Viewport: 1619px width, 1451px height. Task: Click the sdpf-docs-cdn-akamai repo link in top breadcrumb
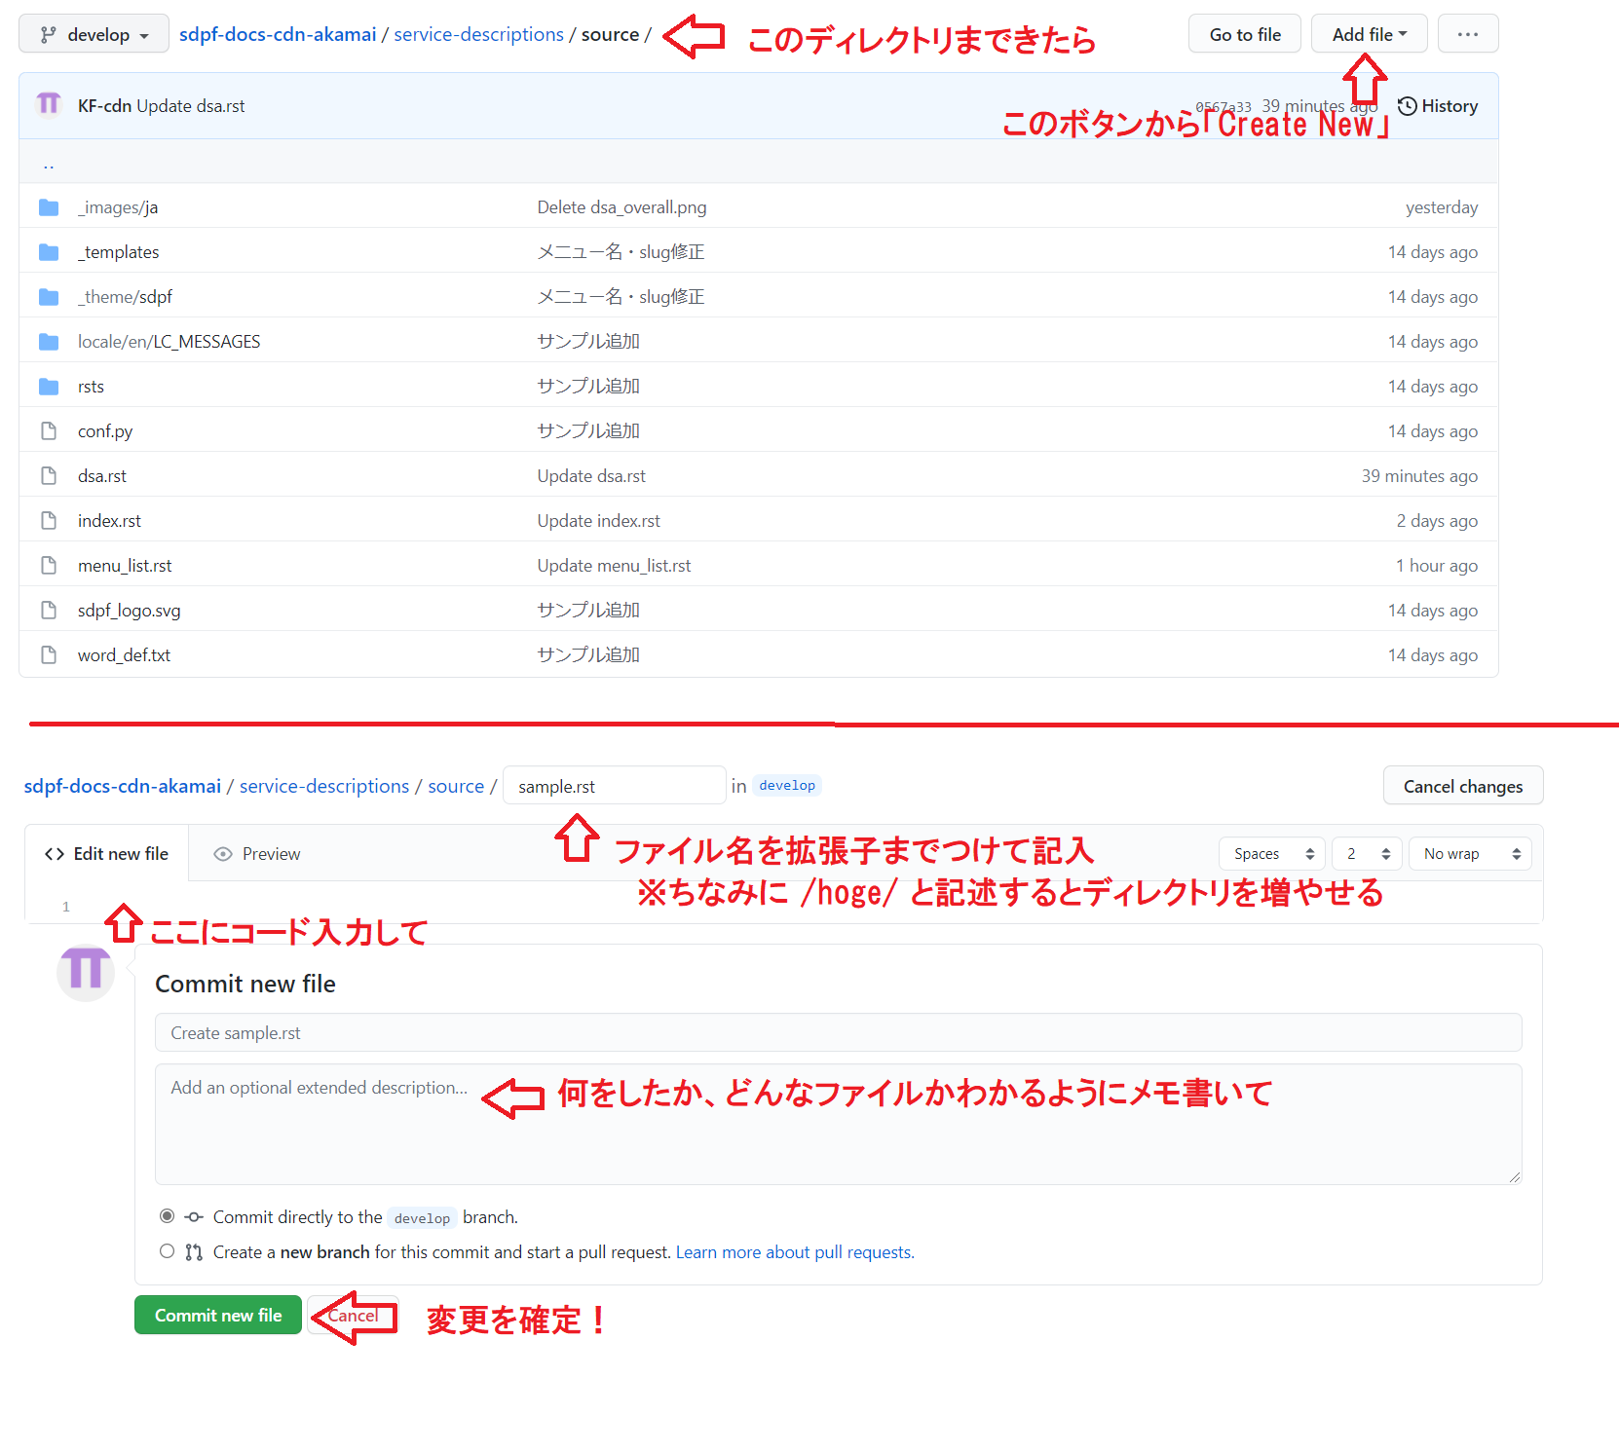tap(278, 34)
